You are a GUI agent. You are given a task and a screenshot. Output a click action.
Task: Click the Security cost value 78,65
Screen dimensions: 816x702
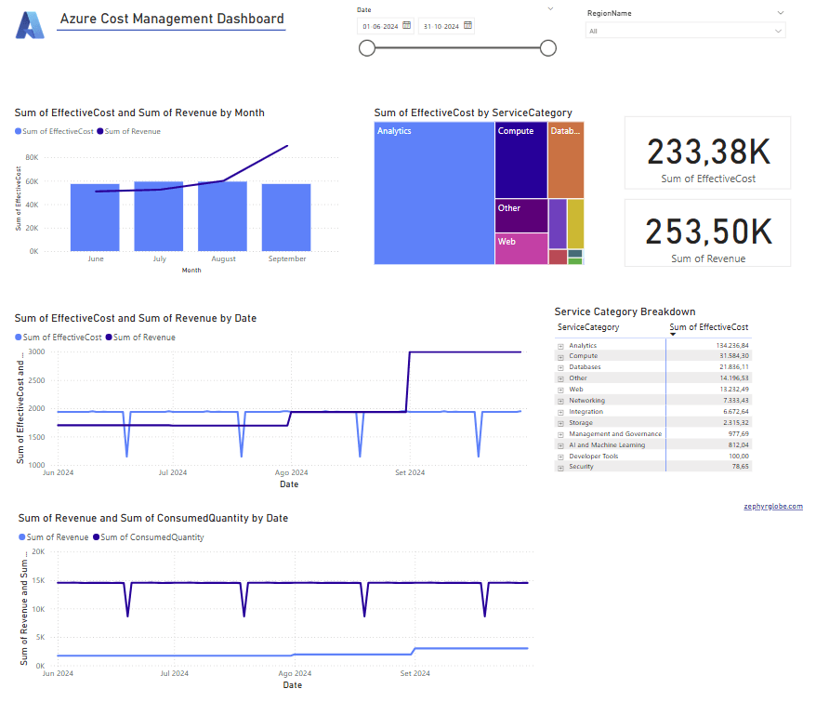(x=740, y=467)
